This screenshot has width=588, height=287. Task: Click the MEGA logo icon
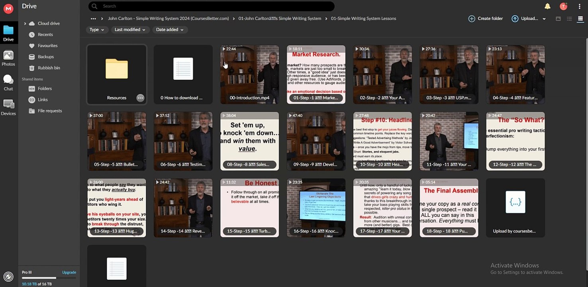(x=8, y=9)
